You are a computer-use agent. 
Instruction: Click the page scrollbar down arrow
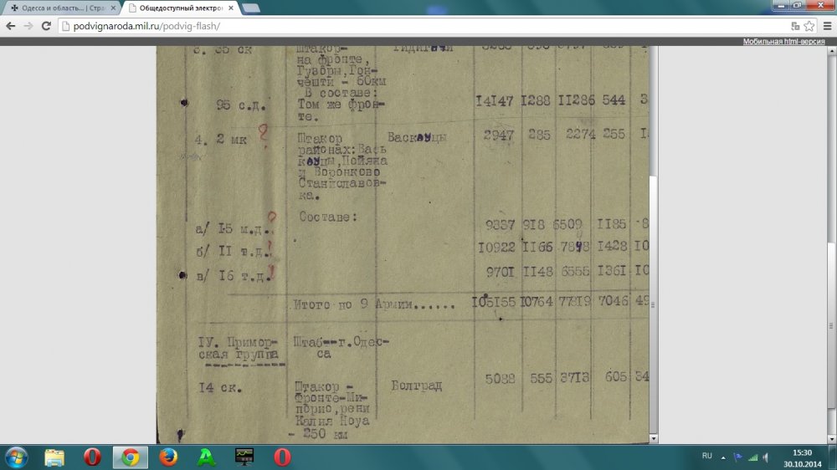832,439
